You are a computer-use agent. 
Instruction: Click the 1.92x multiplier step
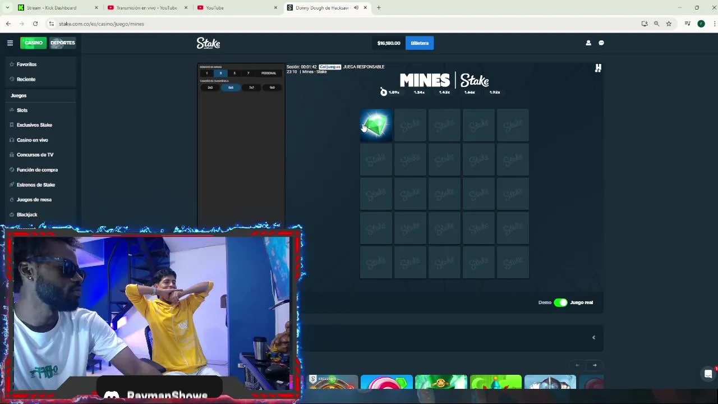coord(494,92)
